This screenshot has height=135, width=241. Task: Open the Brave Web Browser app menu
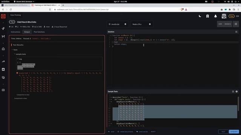pyautogui.click(x=24, y=1)
